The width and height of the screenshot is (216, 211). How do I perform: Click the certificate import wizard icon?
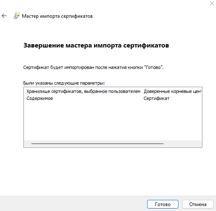[x=16, y=16]
